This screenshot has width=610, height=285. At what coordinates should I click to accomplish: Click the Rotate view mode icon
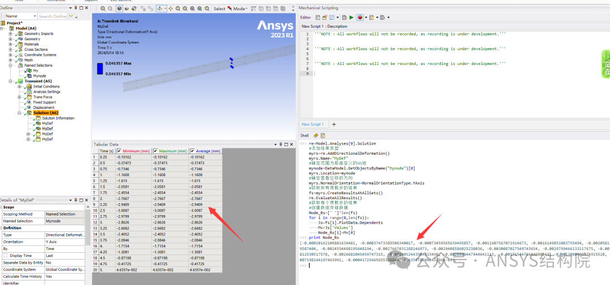point(160,8)
